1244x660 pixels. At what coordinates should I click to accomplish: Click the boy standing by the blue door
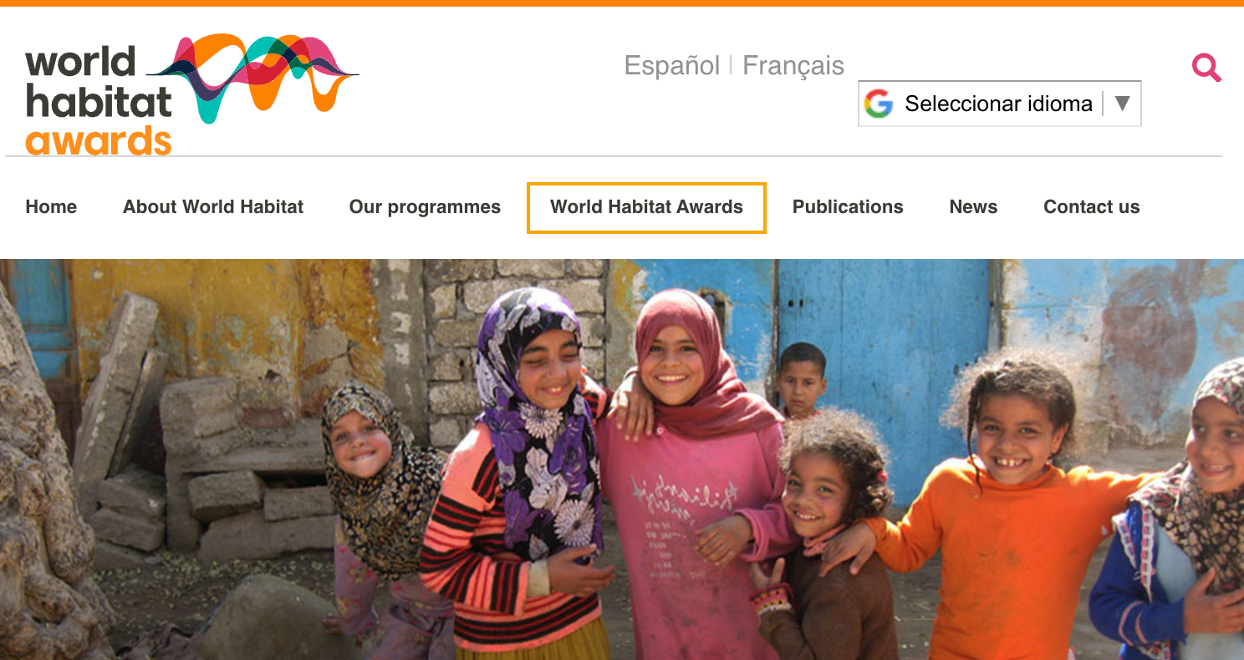coord(801,380)
